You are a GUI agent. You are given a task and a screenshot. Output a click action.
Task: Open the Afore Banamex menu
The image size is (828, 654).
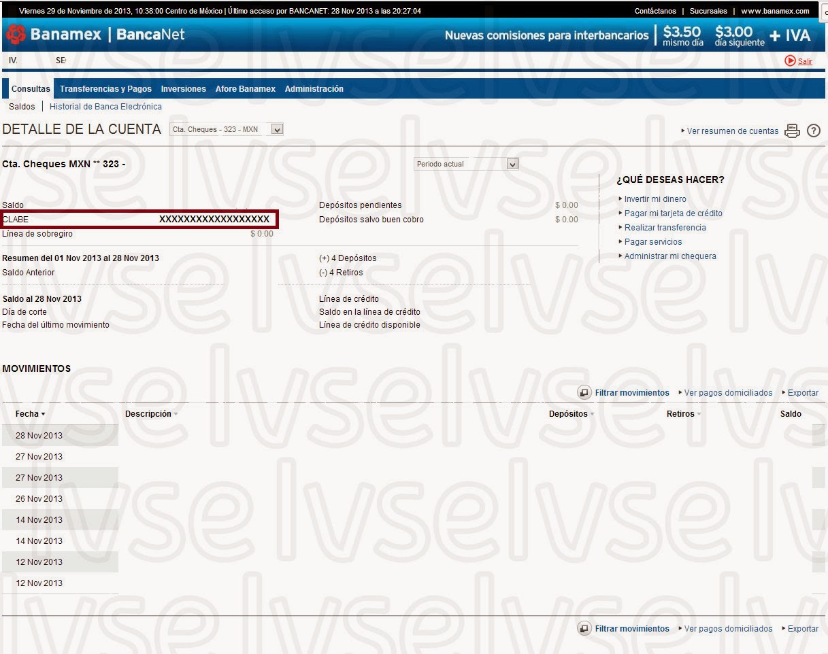(x=245, y=89)
